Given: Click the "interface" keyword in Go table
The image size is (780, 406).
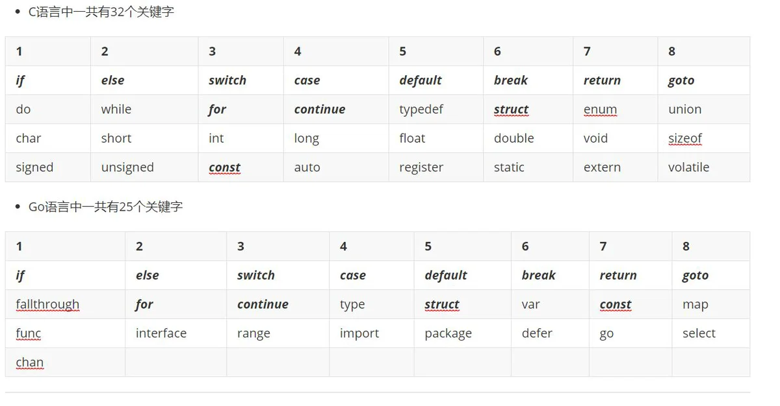Looking at the screenshot, I should 161,333.
